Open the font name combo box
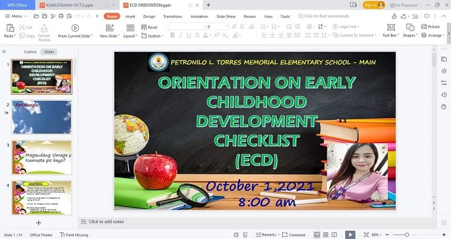This screenshot has height=239, width=451. click(187, 26)
